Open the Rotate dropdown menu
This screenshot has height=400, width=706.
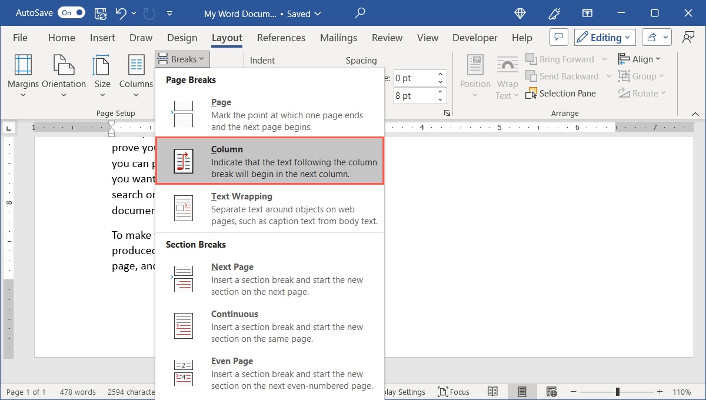pos(642,93)
